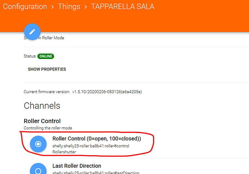Expand SHOW PROPERTIES
This screenshot has height=174, width=249.
(x=47, y=69)
